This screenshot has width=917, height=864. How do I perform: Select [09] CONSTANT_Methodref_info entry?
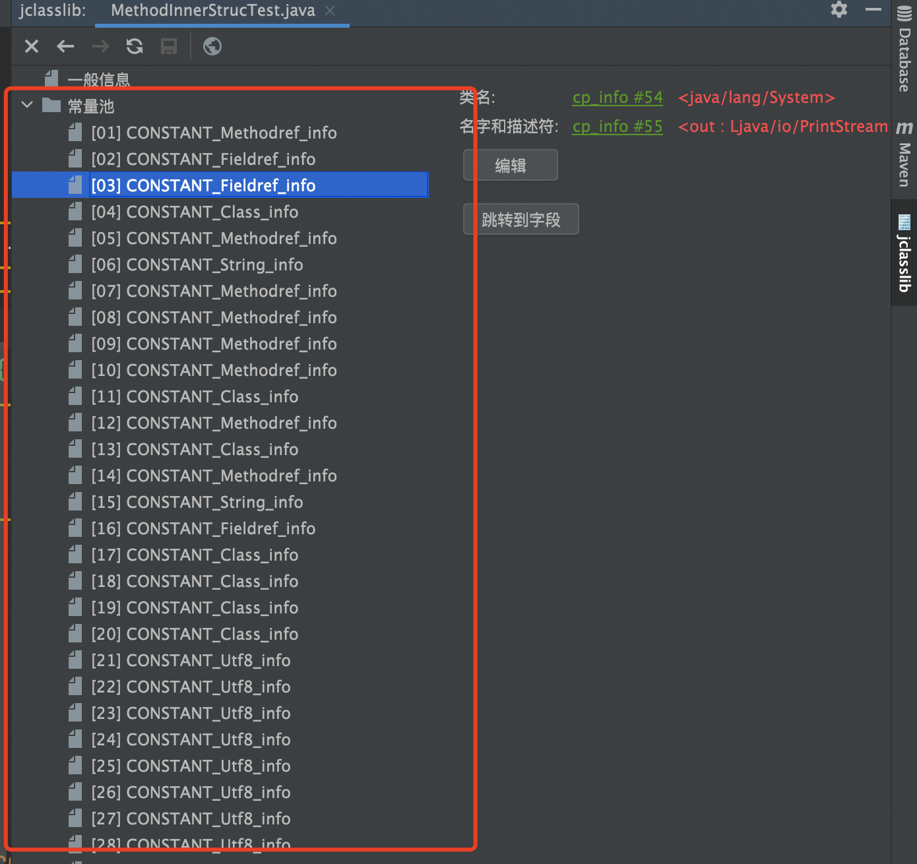[214, 344]
